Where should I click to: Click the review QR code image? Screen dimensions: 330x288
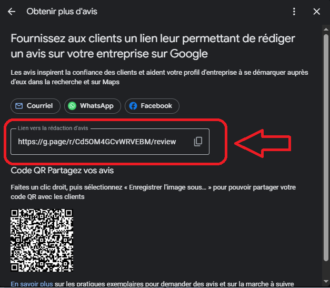42,240
